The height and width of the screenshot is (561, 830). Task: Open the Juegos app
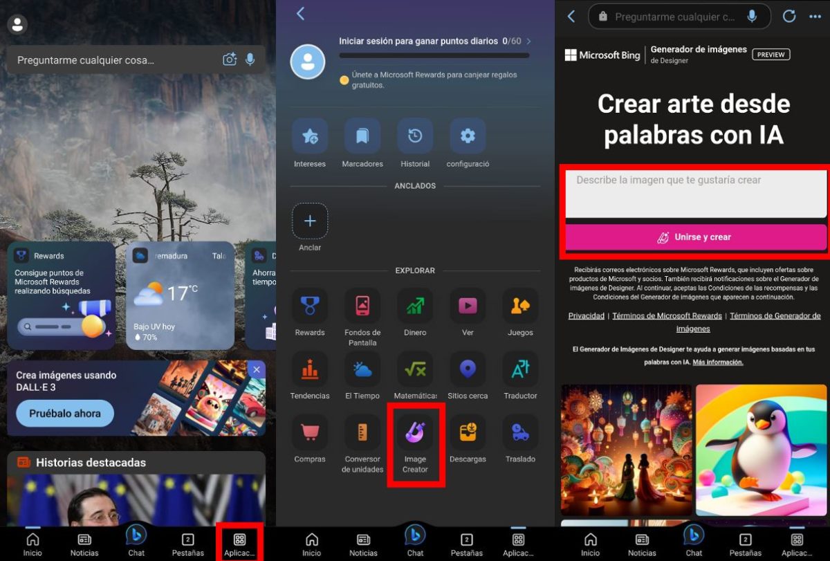coord(520,312)
